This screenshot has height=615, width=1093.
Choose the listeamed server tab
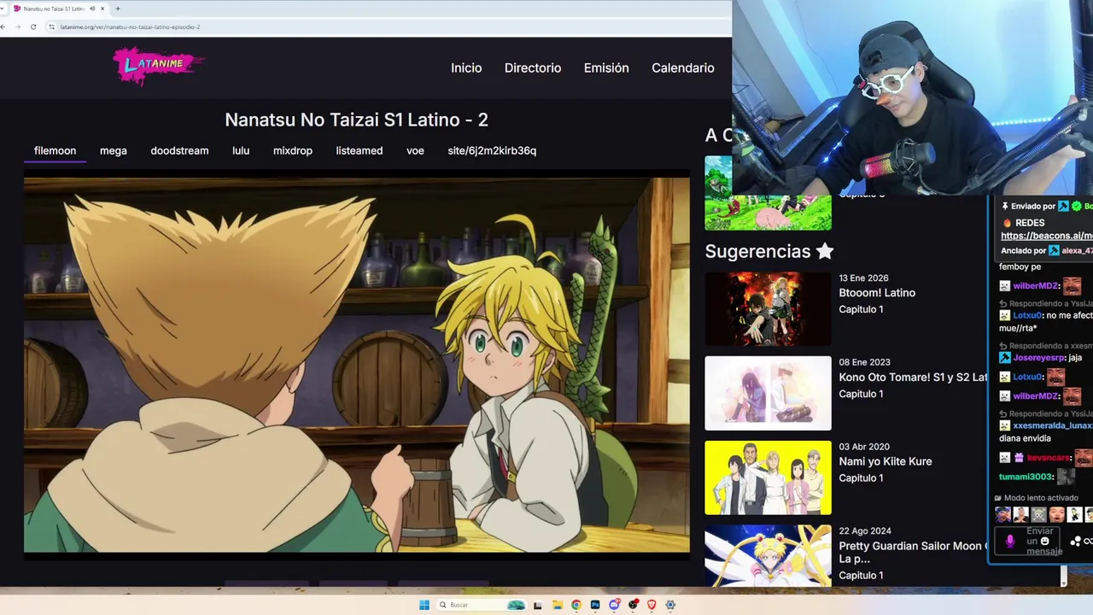(359, 150)
